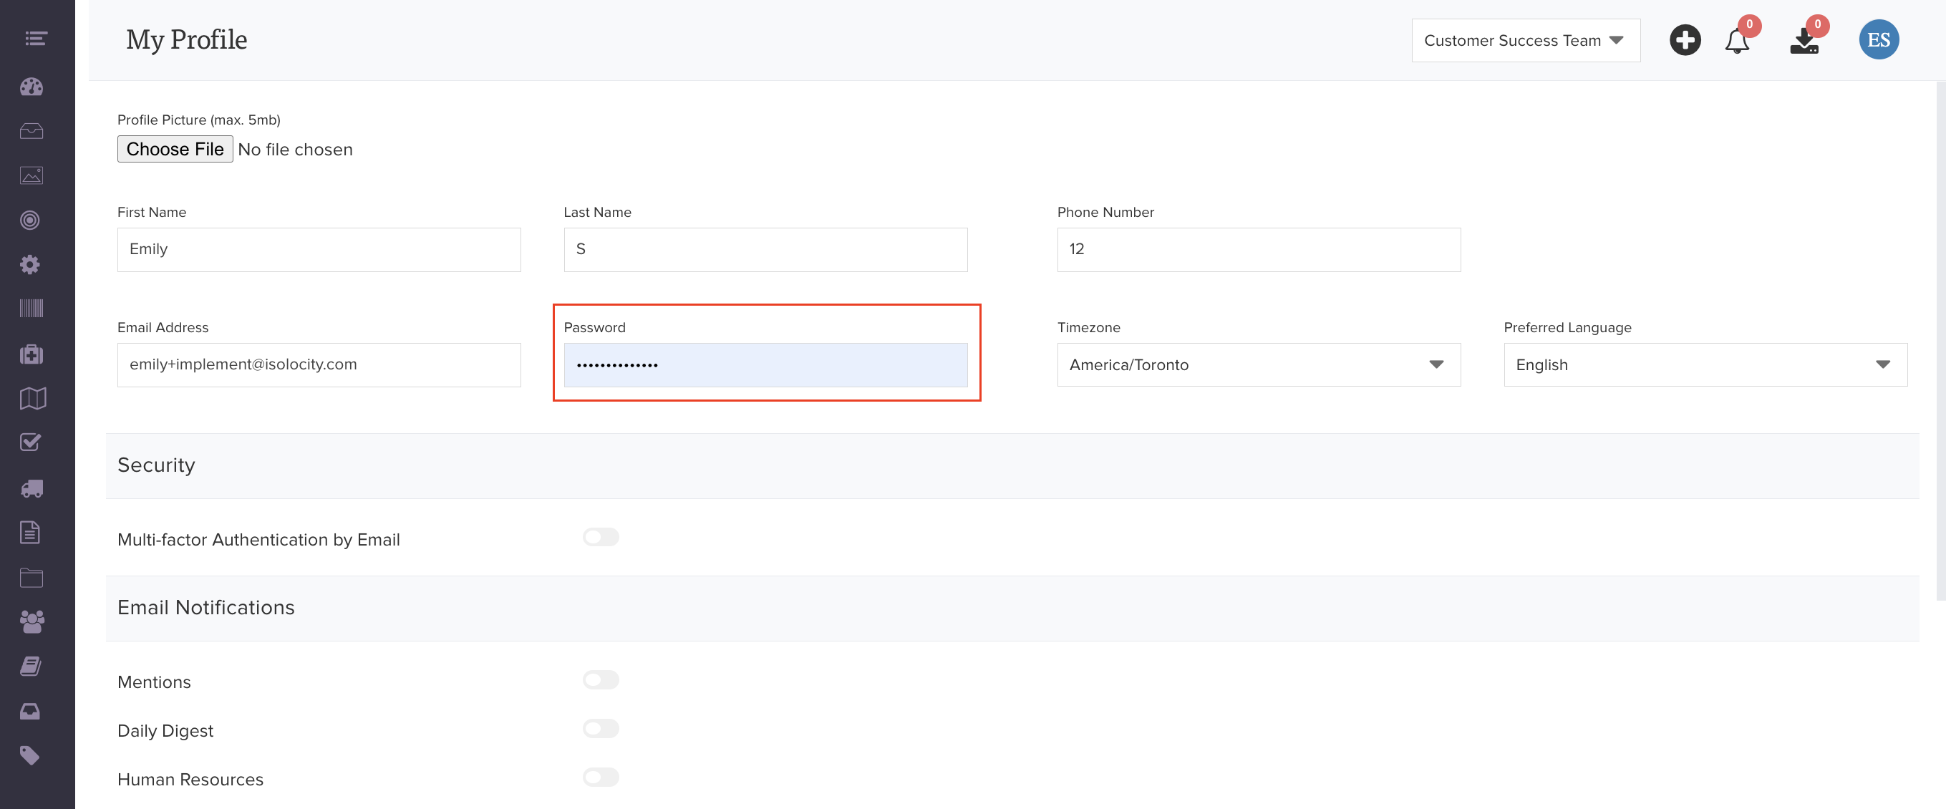Open the ES user avatar menu
The image size is (1946, 809).
point(1878,40)
